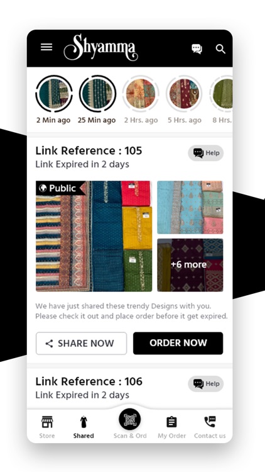The width and height of the screenshot is (265, 472).
Task: Open the large Public fabric image
Action: (x=94, y=236)
